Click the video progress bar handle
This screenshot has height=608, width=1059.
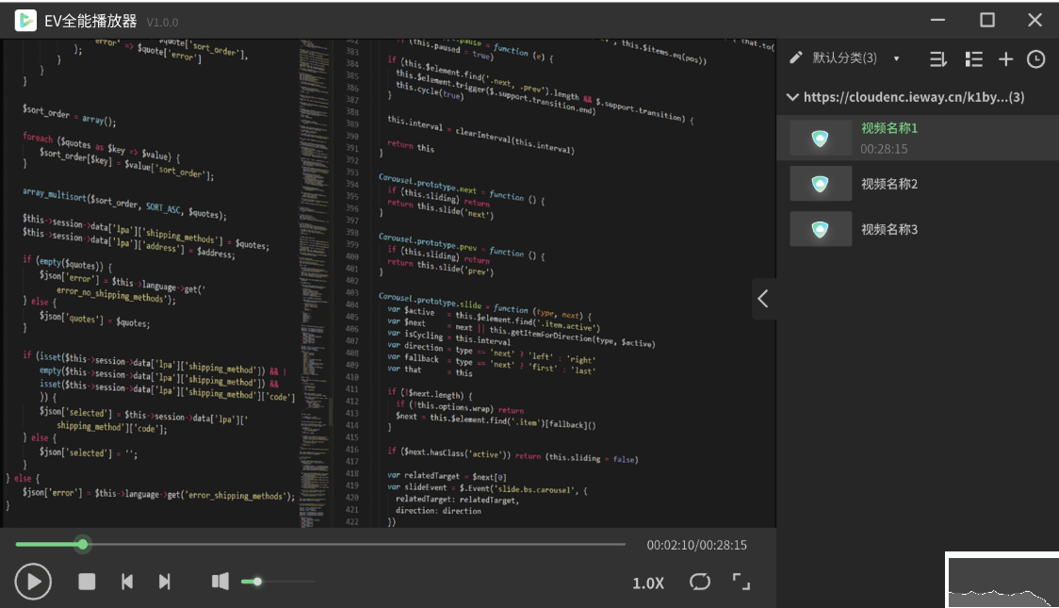click(x=83, y=544)
